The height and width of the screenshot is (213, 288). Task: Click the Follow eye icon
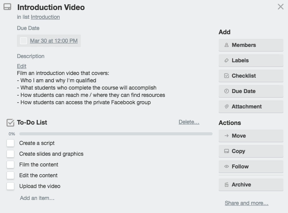(x=226, y=166)
